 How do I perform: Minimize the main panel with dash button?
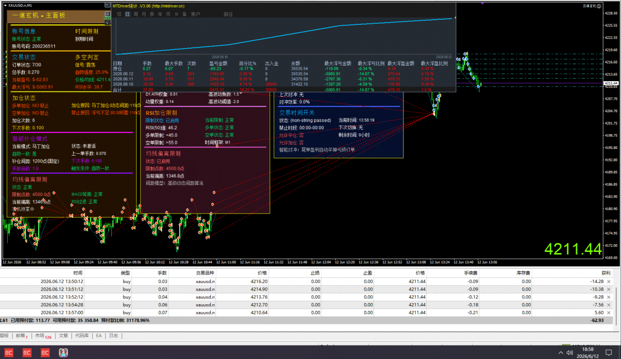[107, 5]
